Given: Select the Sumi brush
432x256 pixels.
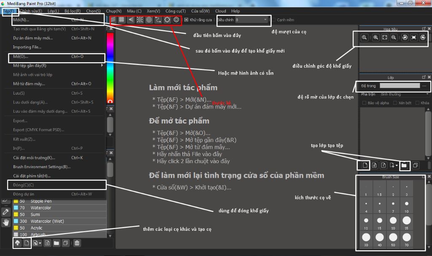Looking at the screenshot, I should point(59,214).
